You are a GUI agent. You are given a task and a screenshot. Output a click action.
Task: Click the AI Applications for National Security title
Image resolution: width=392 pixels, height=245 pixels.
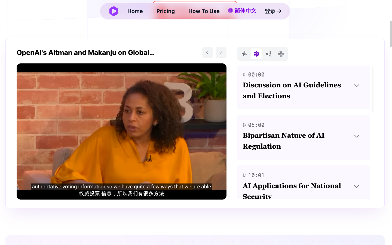point(292,191)
